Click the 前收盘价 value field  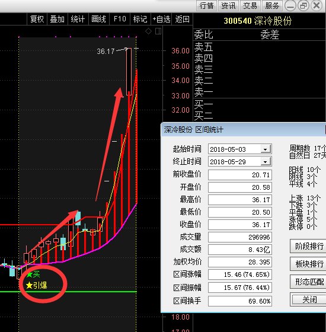240,175
